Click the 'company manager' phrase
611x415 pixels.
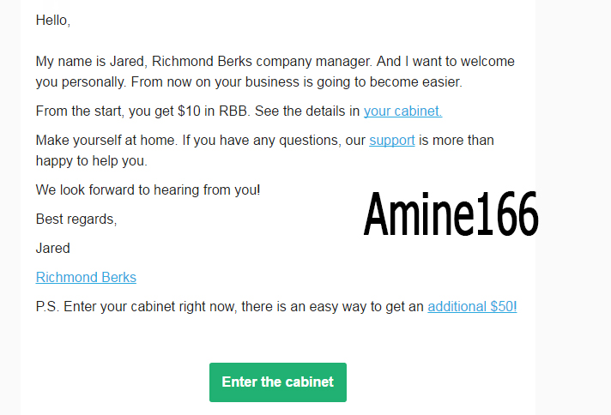point(313,62)
